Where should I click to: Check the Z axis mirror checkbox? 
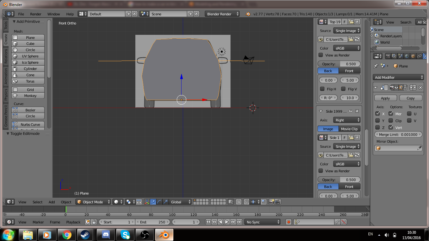(378, 128)
